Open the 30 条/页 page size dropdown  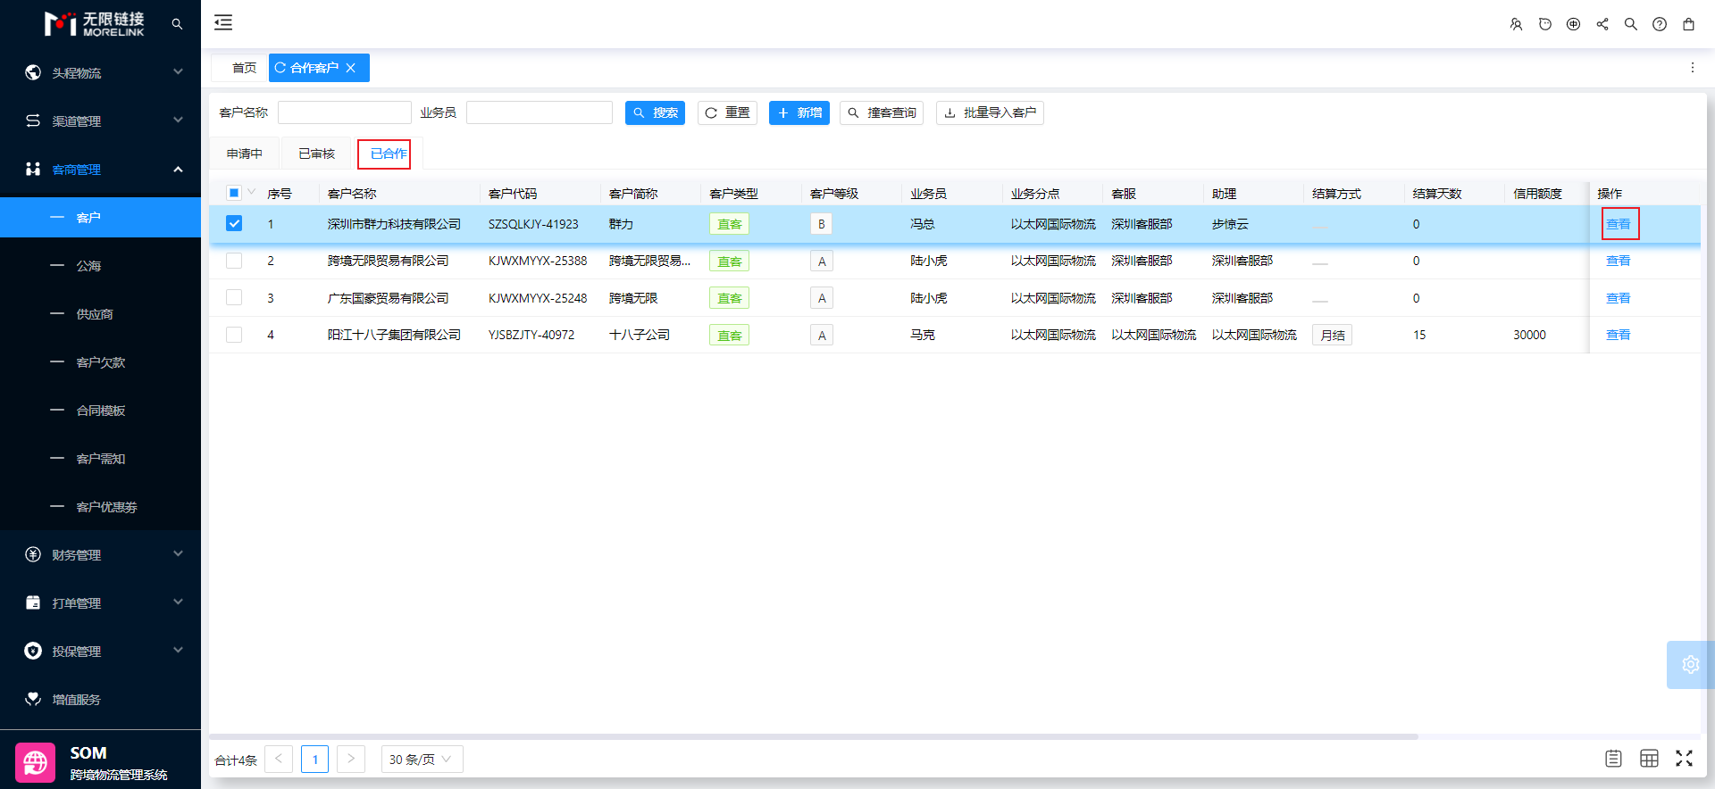422,760
